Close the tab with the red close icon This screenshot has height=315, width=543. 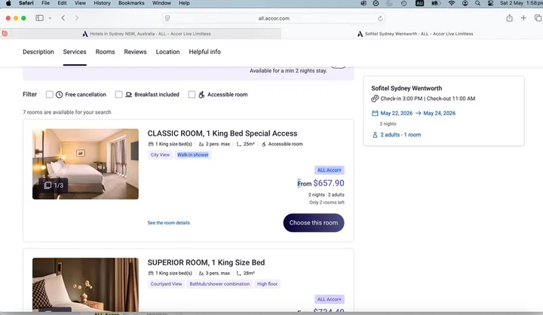pos(5,34)
